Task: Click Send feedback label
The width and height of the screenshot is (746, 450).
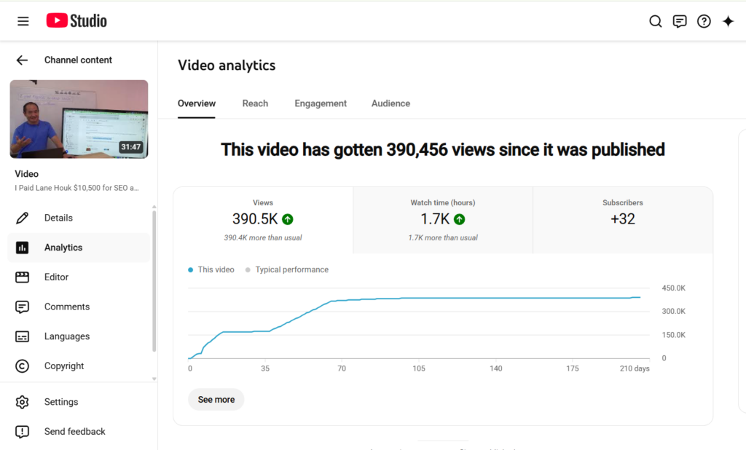Action: [75, 432]
